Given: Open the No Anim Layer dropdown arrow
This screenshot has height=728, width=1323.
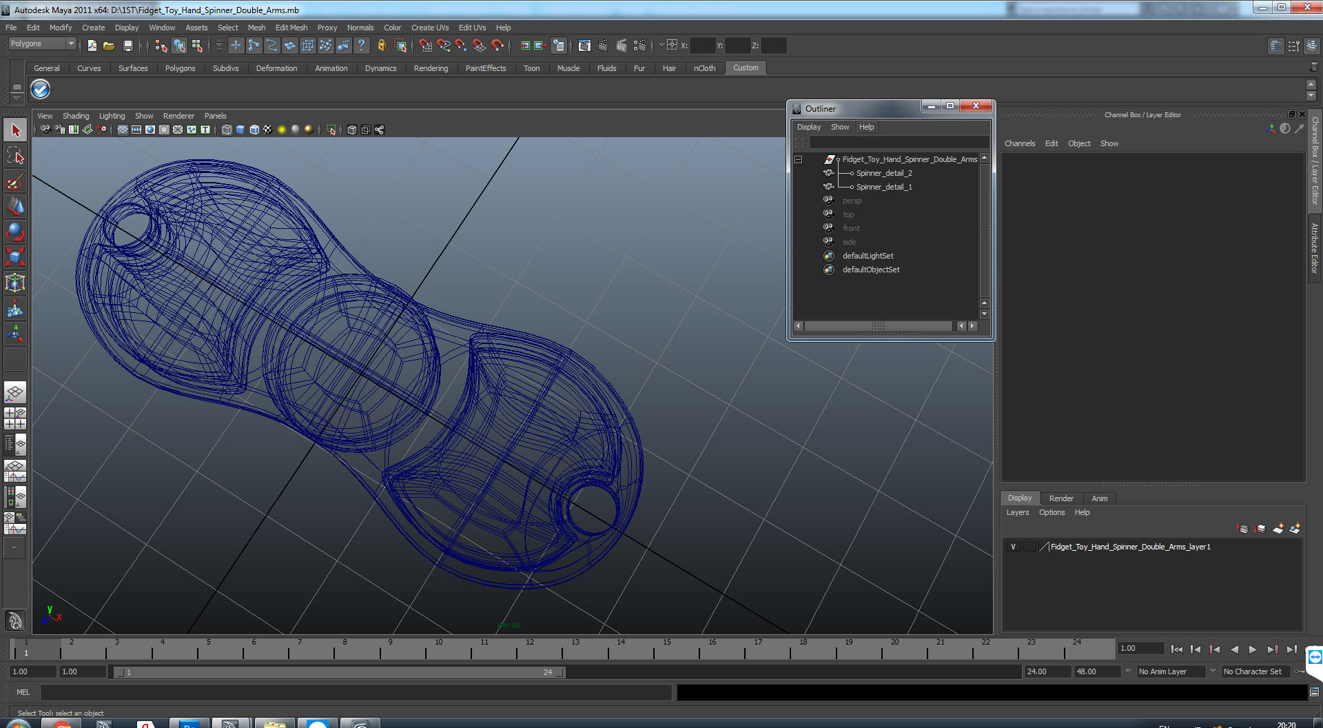Looking at the screenshot, I should [1128, 671].
